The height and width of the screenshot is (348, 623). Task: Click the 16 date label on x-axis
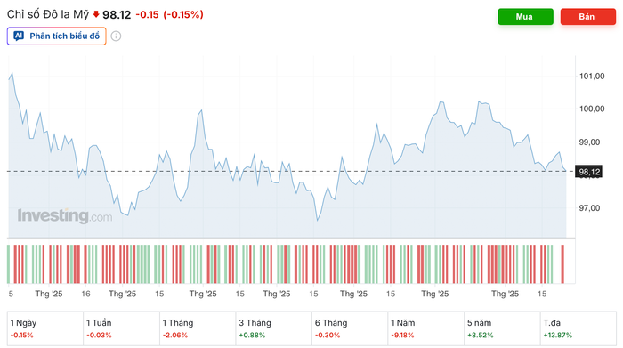pyautogui.click(x=85, y=294)
